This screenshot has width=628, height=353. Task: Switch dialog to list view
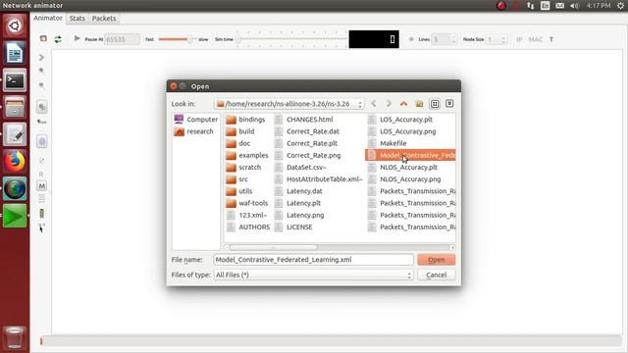pyautogui.click(x=435, y=104)
